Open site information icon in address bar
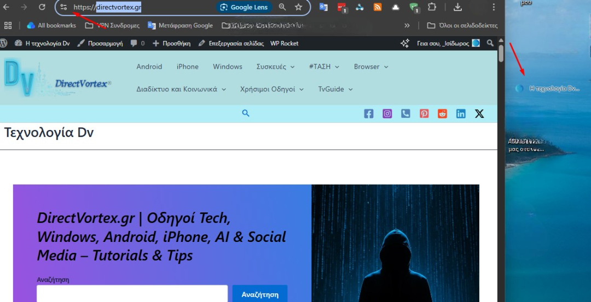This screenshot has height=302, width=591. [63, 7]
